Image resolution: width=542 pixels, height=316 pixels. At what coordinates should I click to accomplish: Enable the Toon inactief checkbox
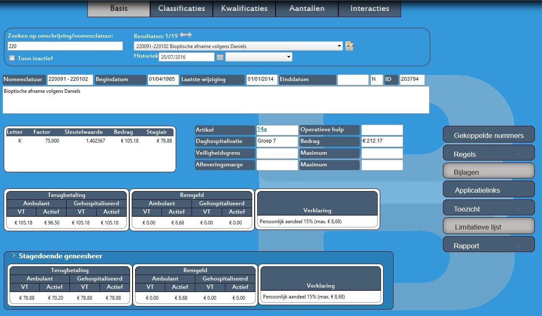coord(12,58)
